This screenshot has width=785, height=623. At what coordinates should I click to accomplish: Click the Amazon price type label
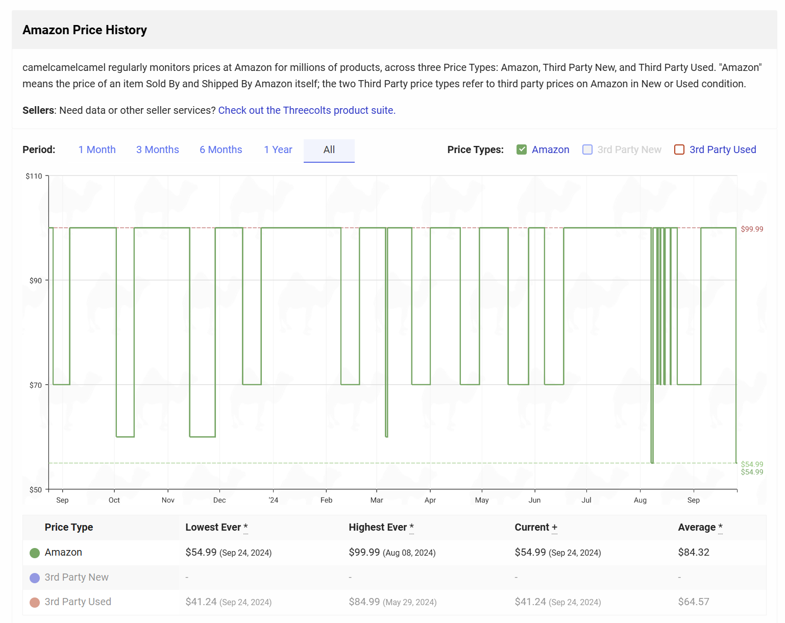coord(550,149)
